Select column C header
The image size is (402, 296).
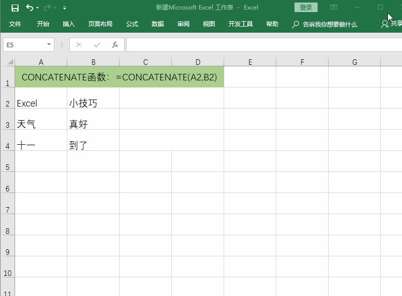coord(146,62)
